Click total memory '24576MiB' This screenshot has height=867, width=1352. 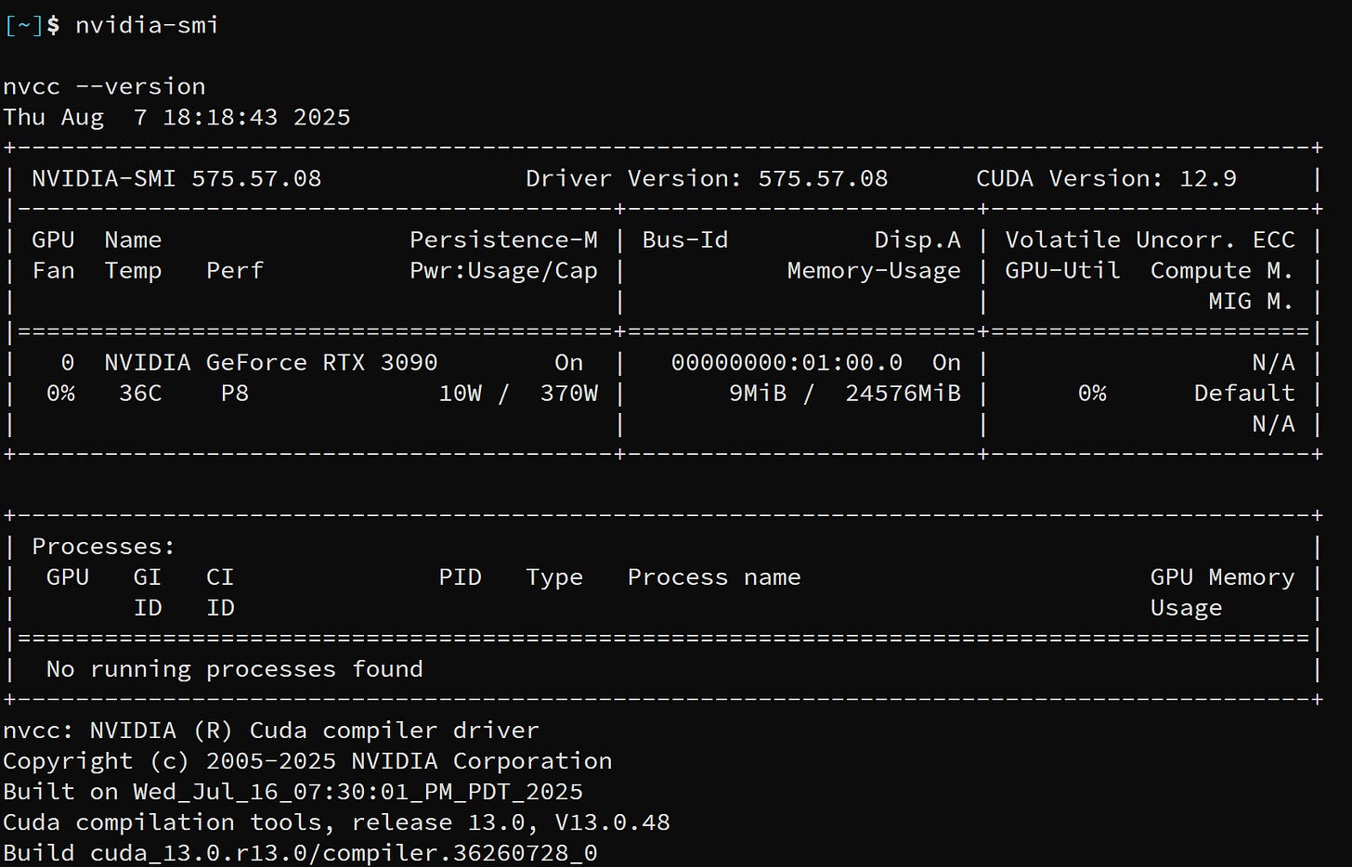tap(903, 393)
